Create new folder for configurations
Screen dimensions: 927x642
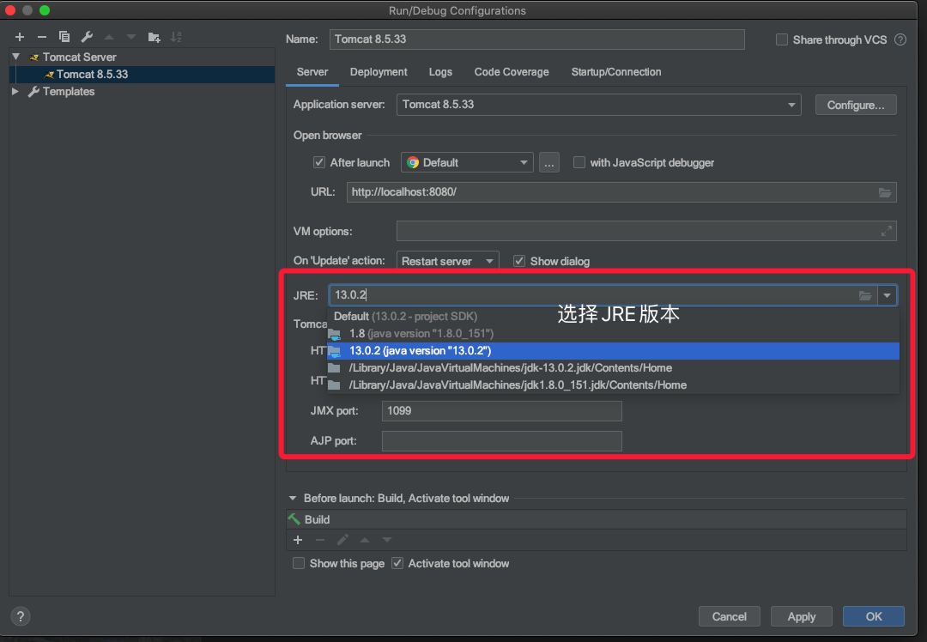point(154,37)
